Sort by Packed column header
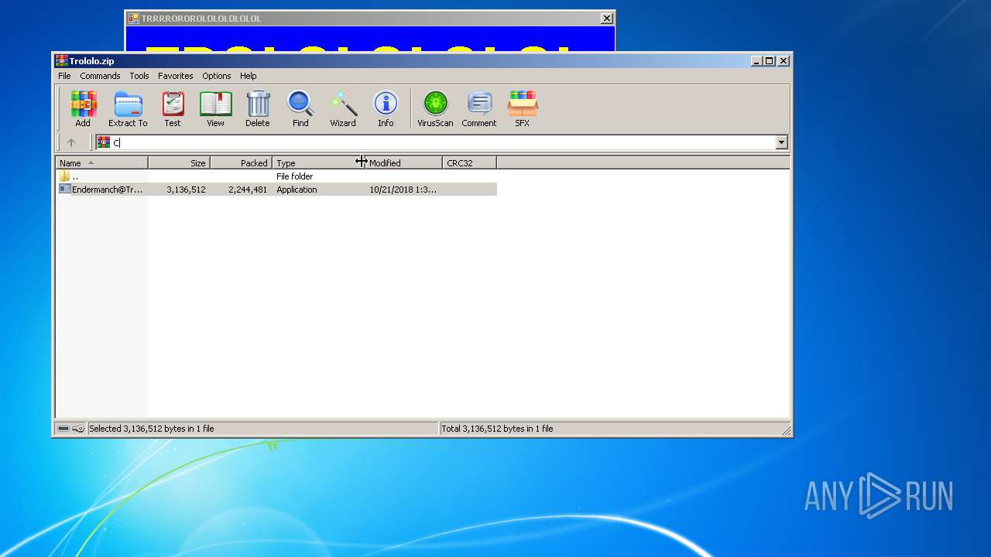Viewport: 991px width, 557px height. click(241, 163)
